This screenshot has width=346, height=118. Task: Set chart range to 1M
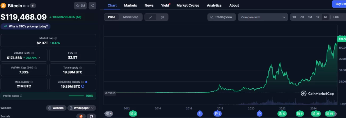click(x=310, y=17)
